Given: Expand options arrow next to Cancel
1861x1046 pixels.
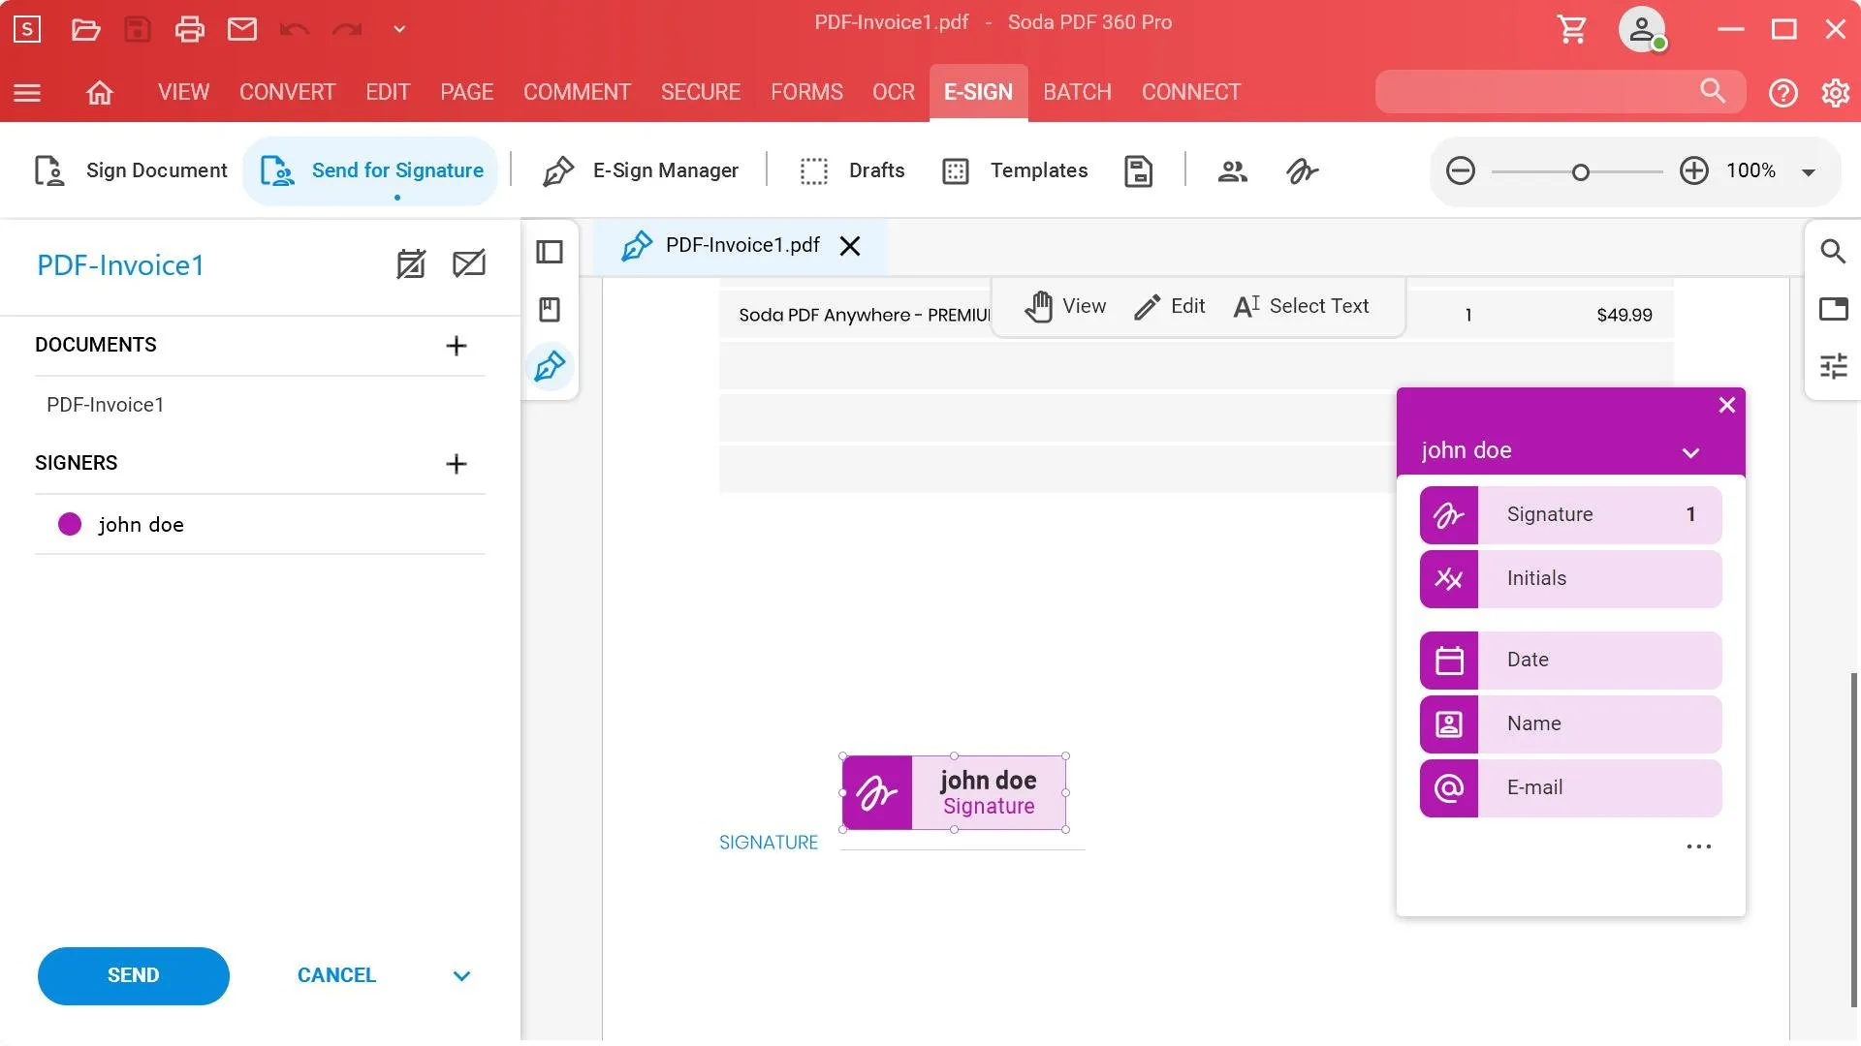Looking at the screenshot, I should (x=461, y=976).
